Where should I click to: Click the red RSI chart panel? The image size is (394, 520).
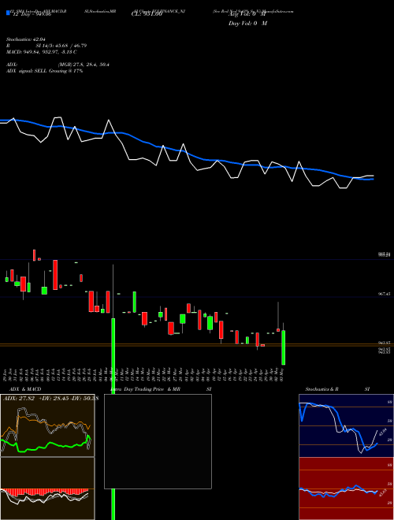point(346,488)
